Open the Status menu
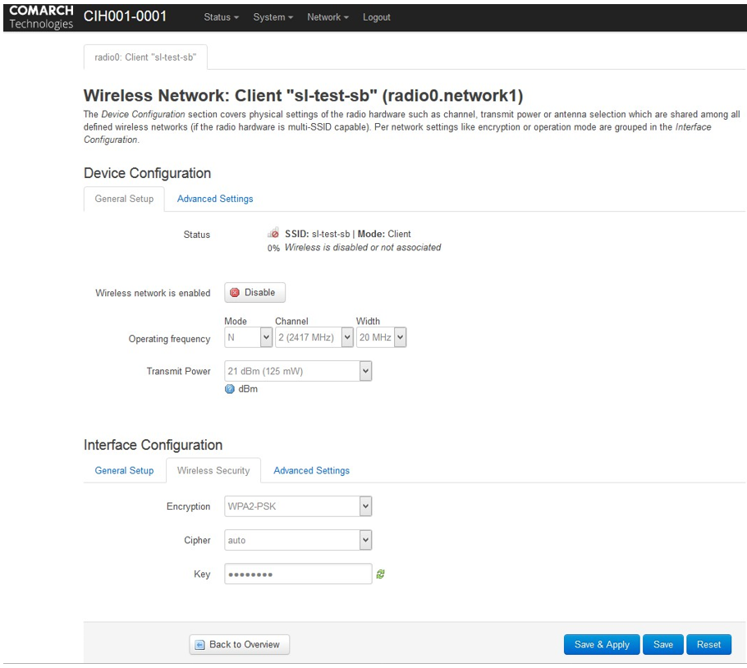The width and height of the screenshot is (747, 668). point(221,17)
